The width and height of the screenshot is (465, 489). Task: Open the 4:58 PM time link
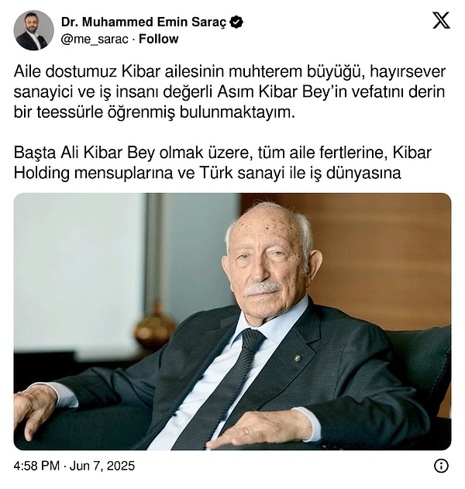(x=36, y=466)
